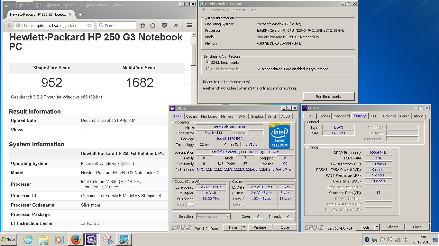Image resolution: width=439 pixels, height=246 pixels.
Task: Open Windows Explorer folder on taskbar
Action: (x=44, y=240)
